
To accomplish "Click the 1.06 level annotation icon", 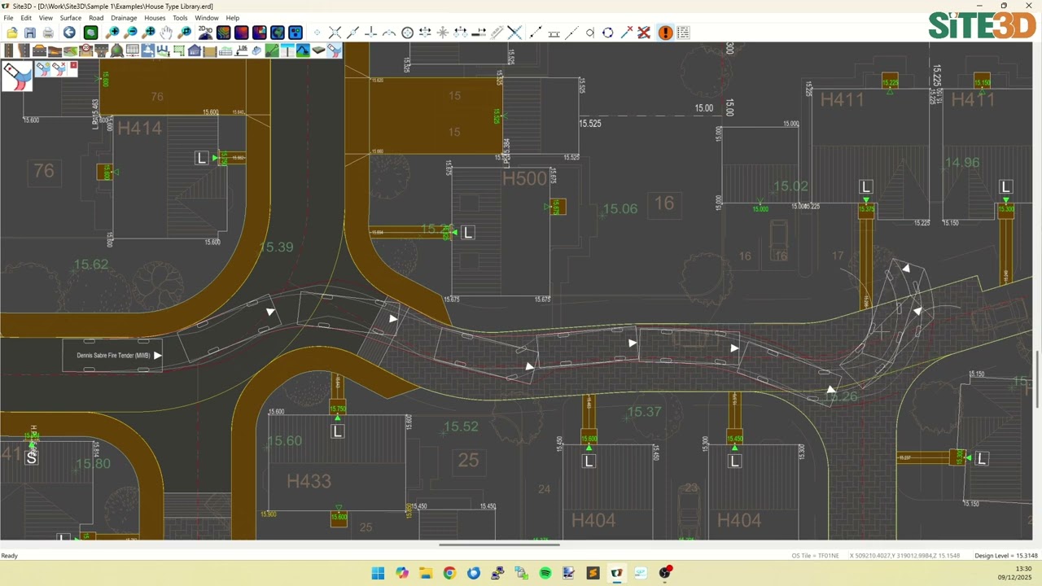I will tap(241, 50).
